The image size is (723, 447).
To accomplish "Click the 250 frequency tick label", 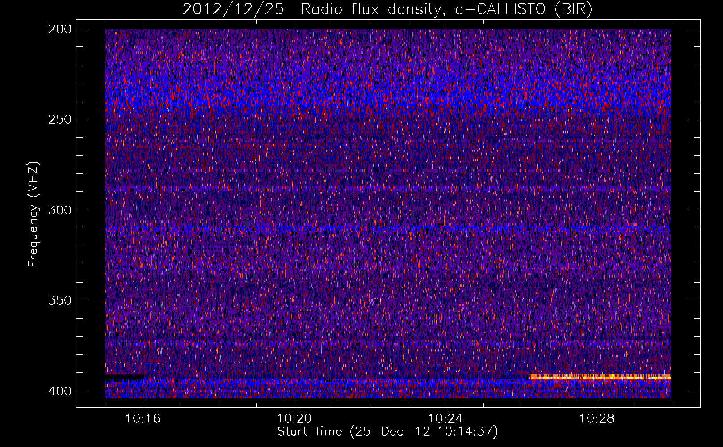I will 59,119.
